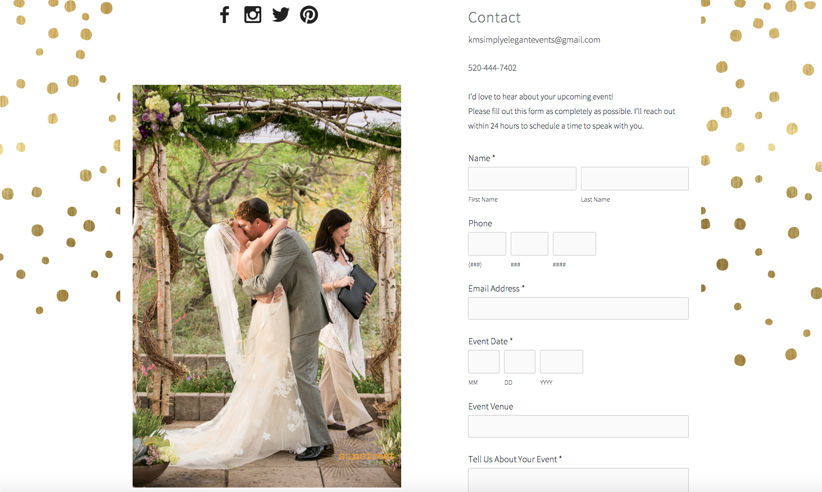Focus the Last Name input field
This screenshot has height=492, width=822.
click(x=635, y=179)
